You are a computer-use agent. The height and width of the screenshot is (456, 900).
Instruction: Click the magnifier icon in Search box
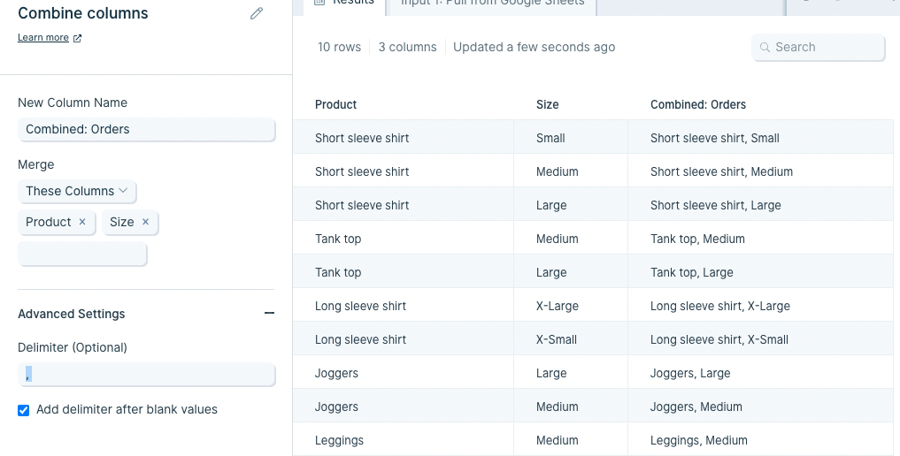point(765,48)
